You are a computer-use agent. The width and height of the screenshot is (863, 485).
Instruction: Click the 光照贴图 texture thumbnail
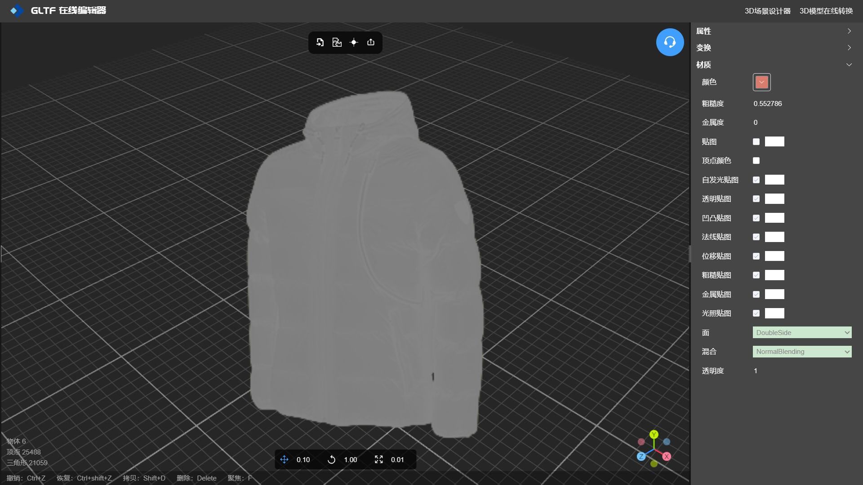pos(774,313)
